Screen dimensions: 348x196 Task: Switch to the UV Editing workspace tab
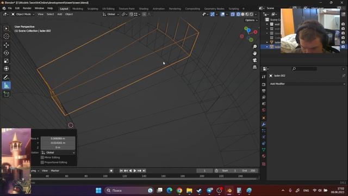[x=108, y=9]
